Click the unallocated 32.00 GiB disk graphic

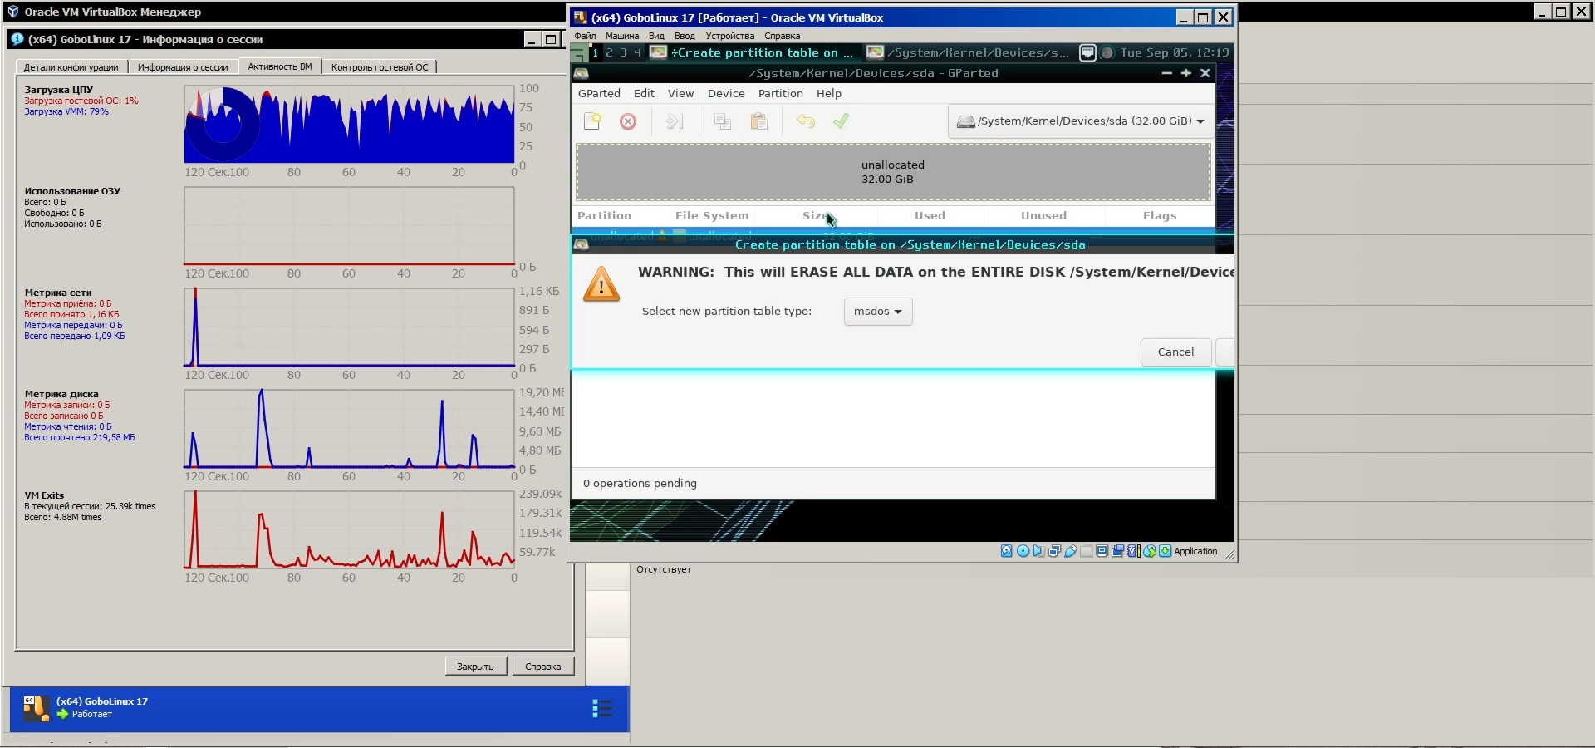tap(893, 172)
